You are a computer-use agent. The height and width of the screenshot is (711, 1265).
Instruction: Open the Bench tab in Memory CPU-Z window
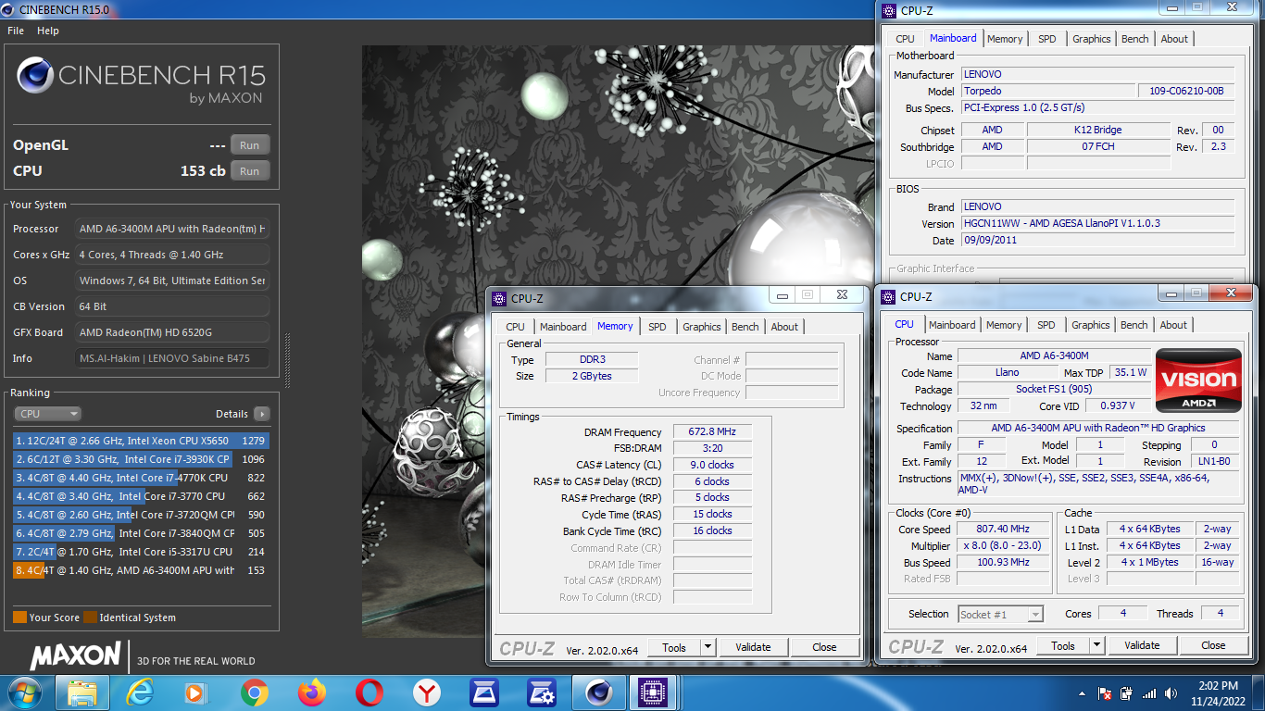click(745, 327)
